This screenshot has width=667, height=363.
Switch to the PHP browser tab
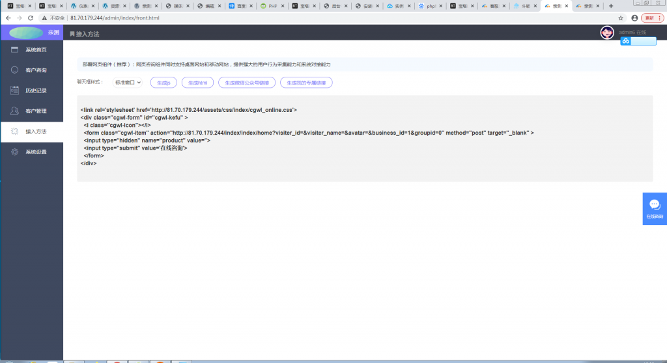[x=272, y=6]
